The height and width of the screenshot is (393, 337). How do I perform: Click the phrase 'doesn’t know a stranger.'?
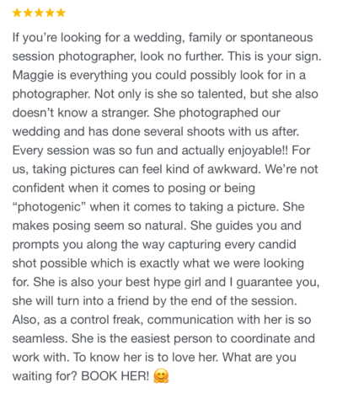pos(81,113)
